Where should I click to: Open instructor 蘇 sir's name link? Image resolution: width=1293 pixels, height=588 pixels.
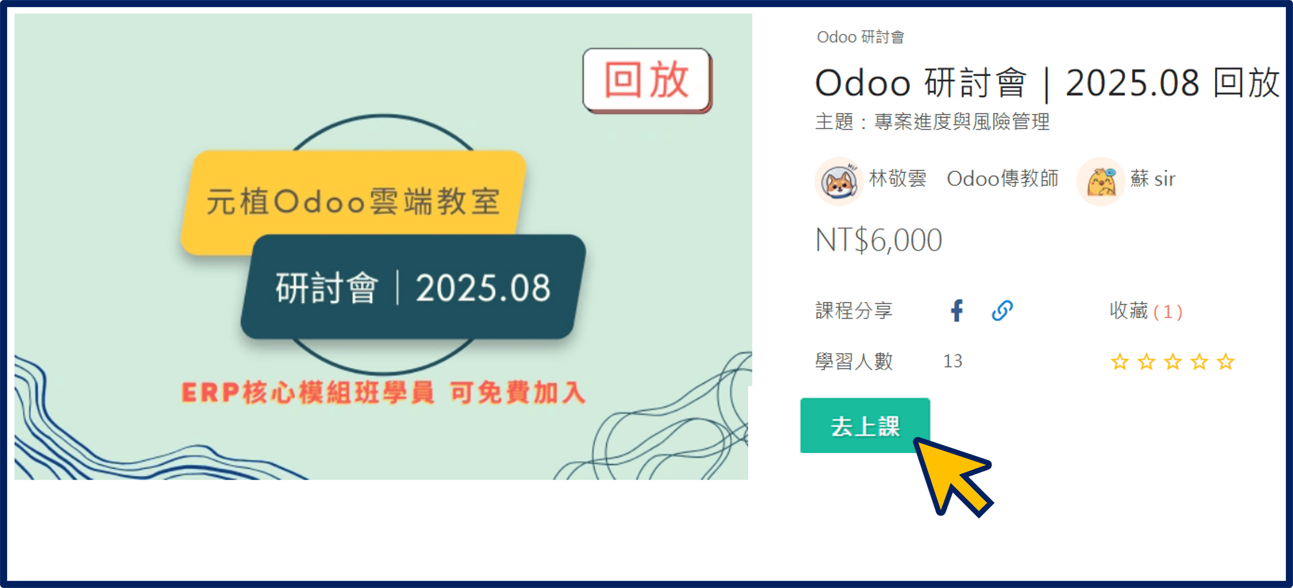(x=1153, y=179)
